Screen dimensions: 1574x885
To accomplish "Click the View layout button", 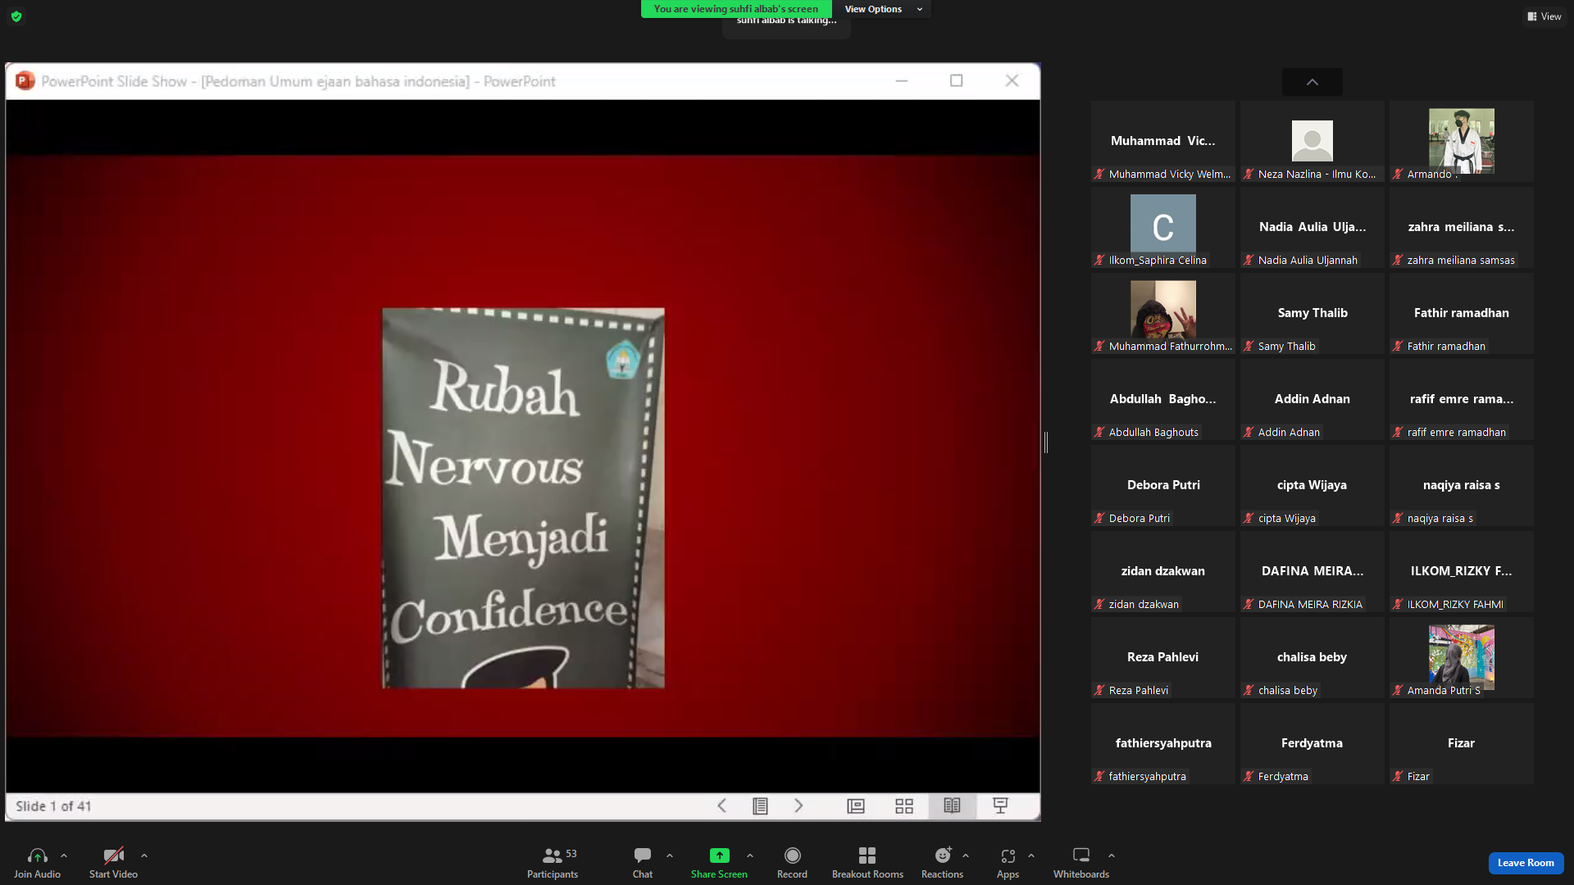I will coord(1544,16).
